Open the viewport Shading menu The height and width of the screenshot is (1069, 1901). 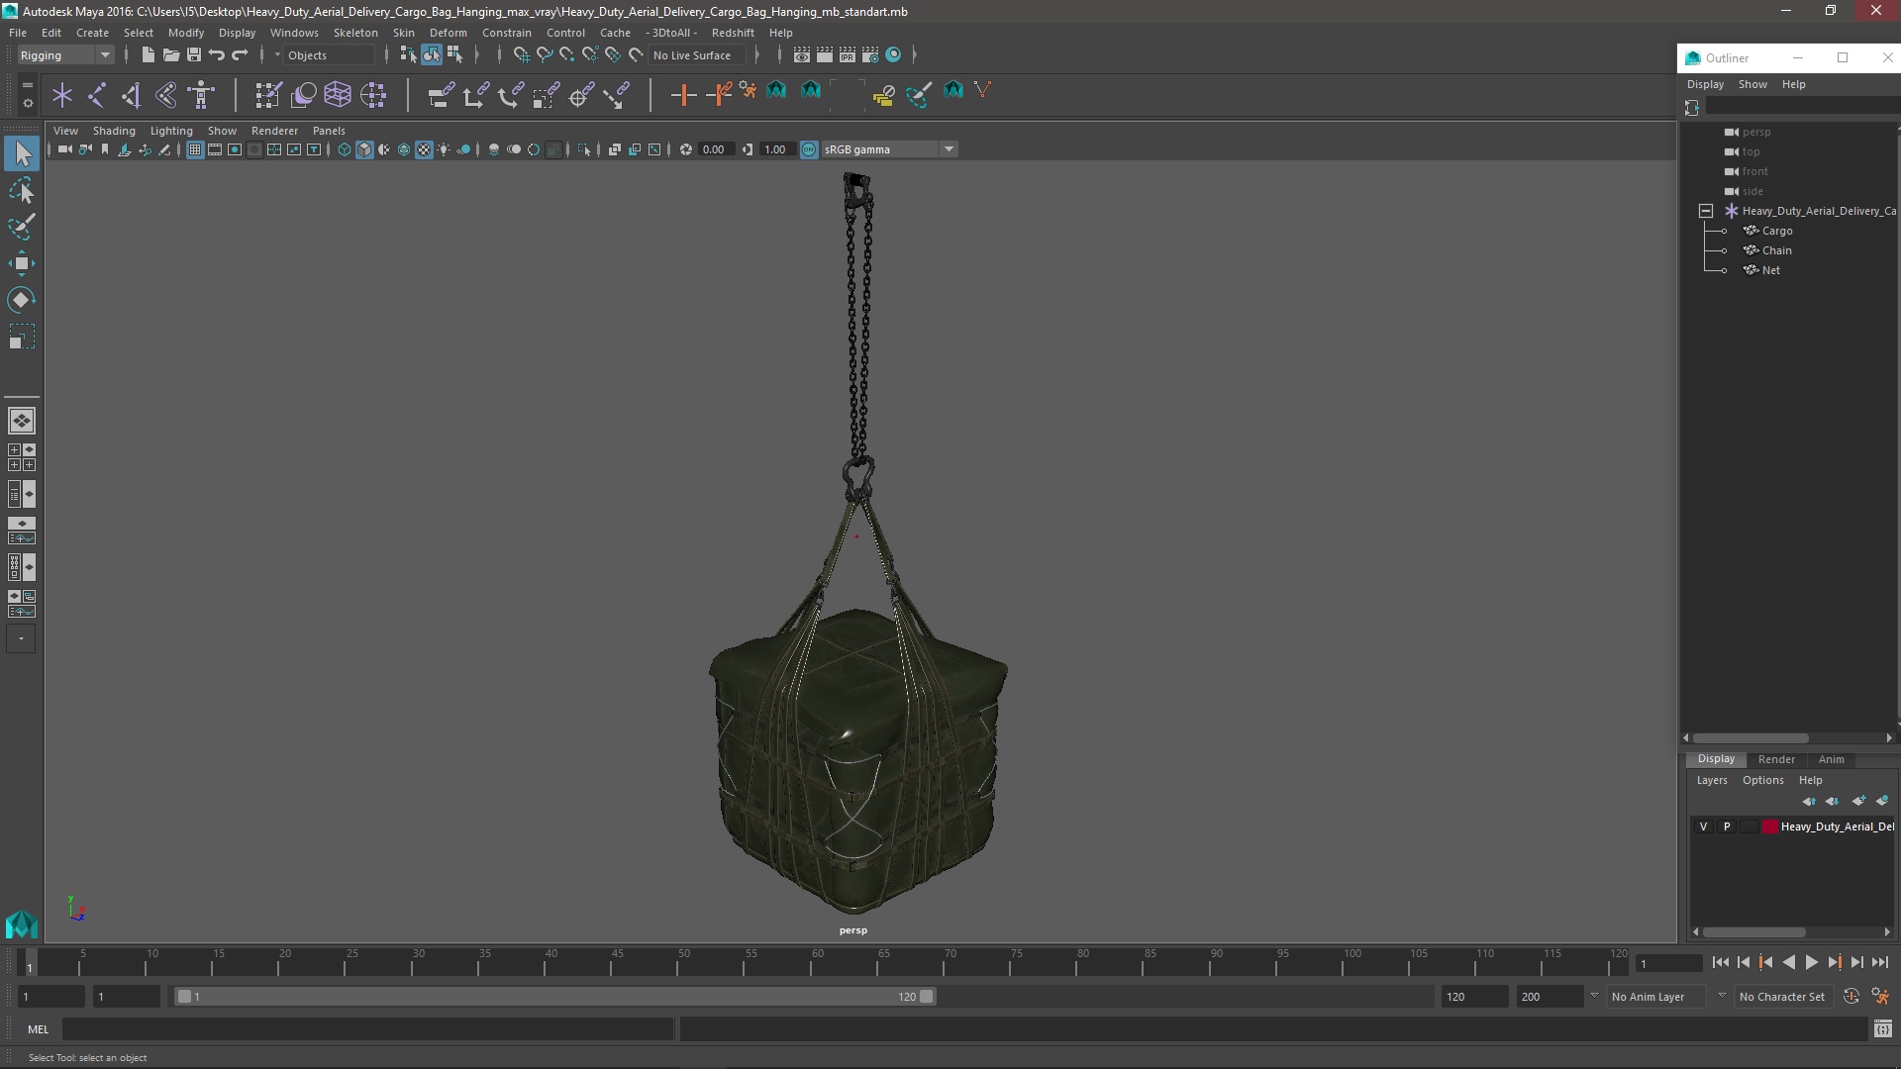[x=114, y=131]
